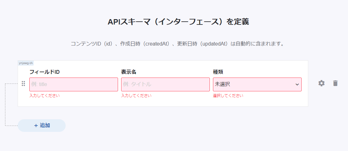Delete the field using the trash icon
This screenshot has height=151, width=348.
pyautogui.click(x=335, y=83)
